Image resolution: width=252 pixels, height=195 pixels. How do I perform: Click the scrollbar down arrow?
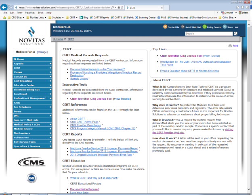249,189
